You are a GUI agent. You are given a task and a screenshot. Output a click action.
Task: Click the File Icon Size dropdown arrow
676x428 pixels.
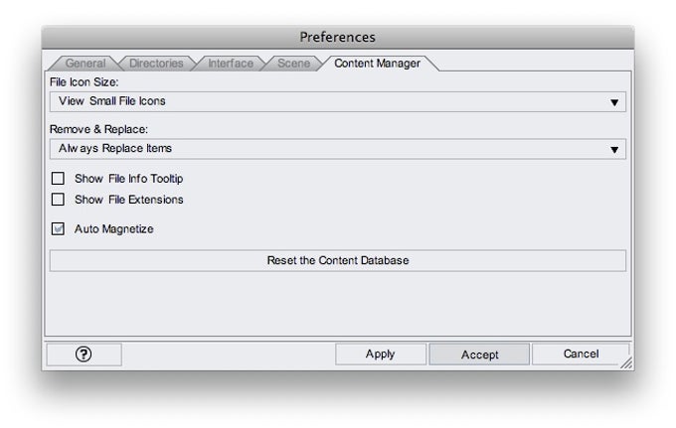point(614,102)
